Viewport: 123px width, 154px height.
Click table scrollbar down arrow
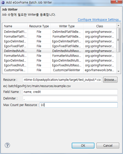click(118, 71)
